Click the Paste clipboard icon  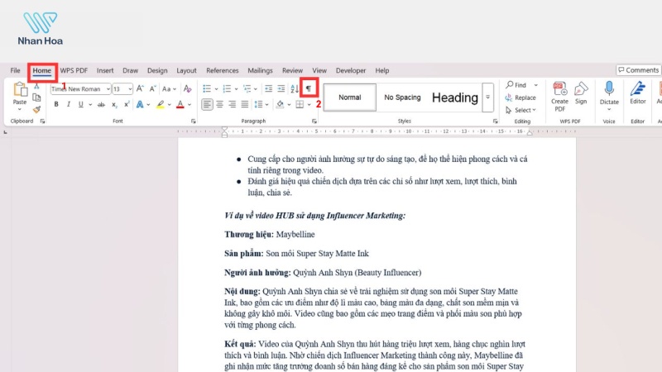click(x=19, y=89)
